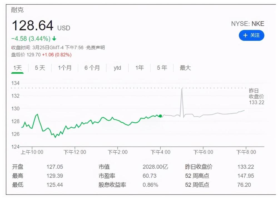
Task: Click the 市盈率 value 60.73
Action: pos(150,176)
